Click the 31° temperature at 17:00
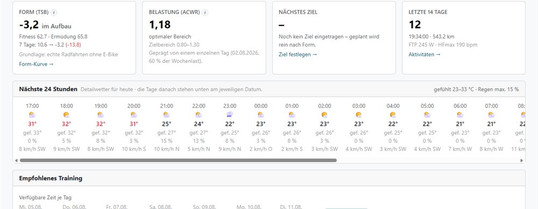 (32, 124)
